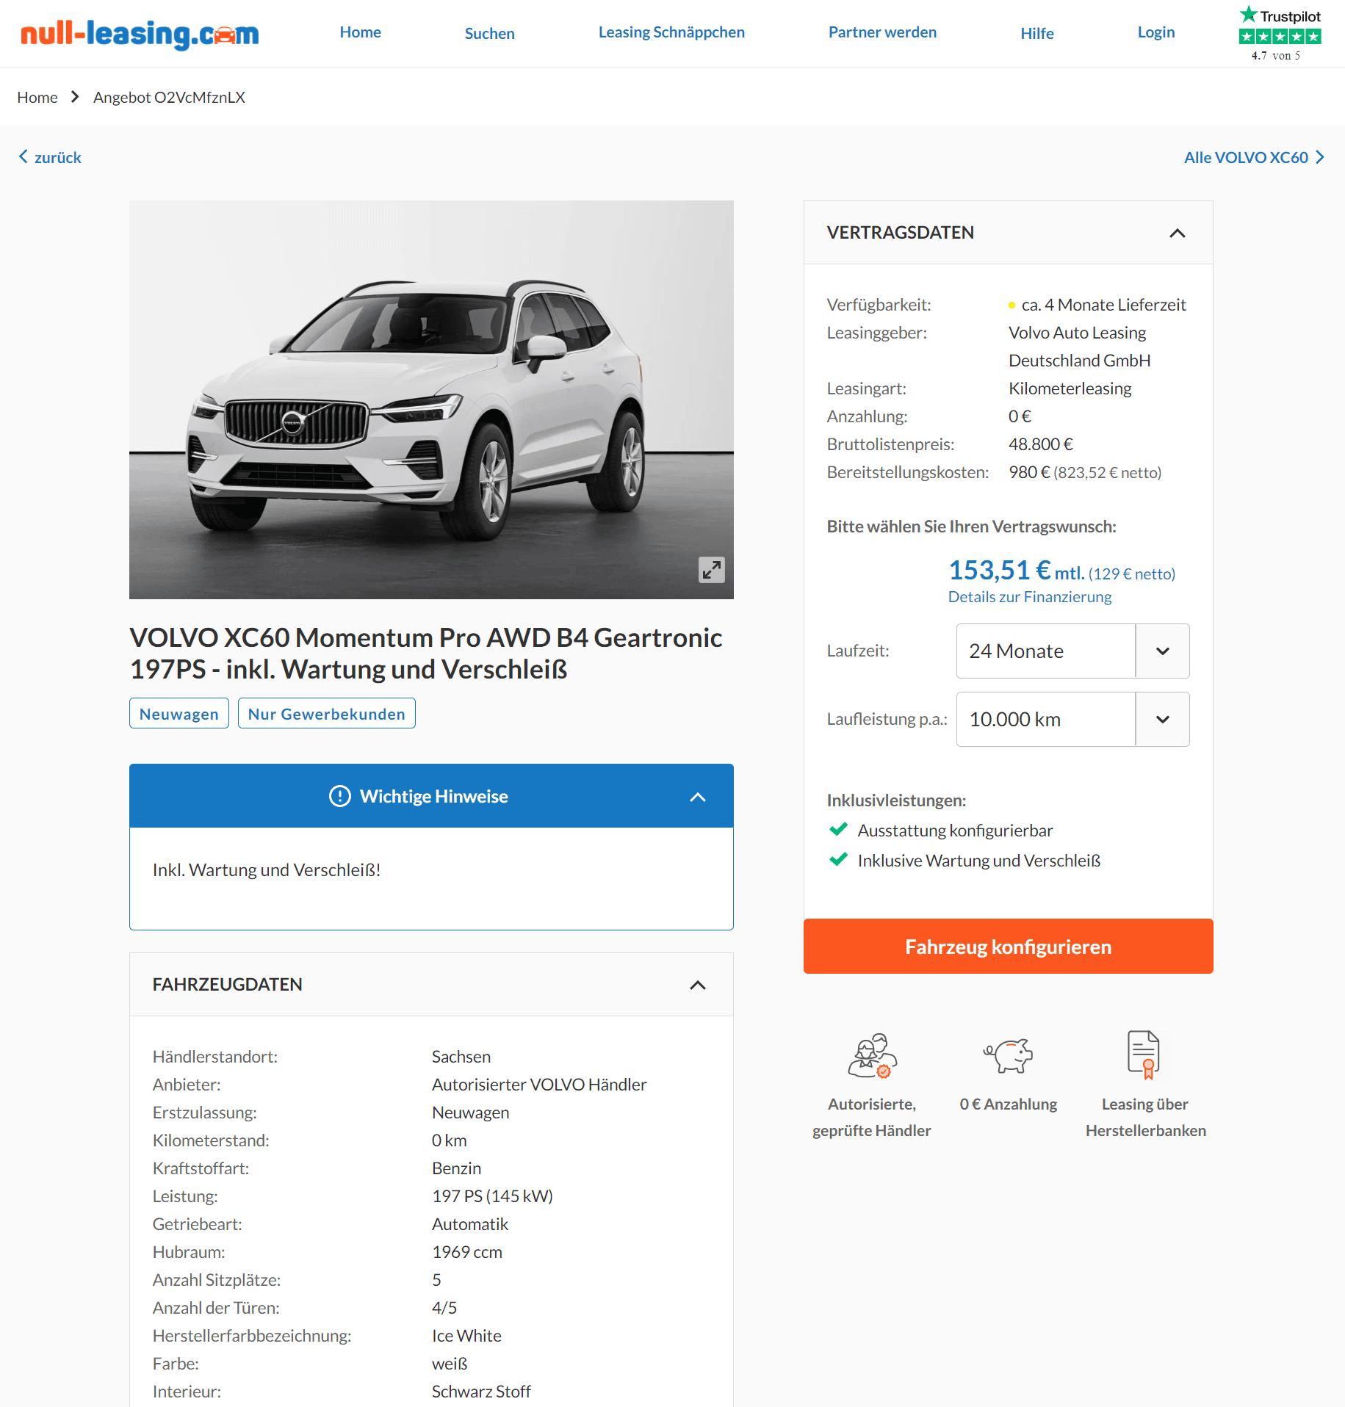The image size is (1345, 1407).
Task: Click the Herstellerbanken certificate icon
Action: tap(1144, 1055)
